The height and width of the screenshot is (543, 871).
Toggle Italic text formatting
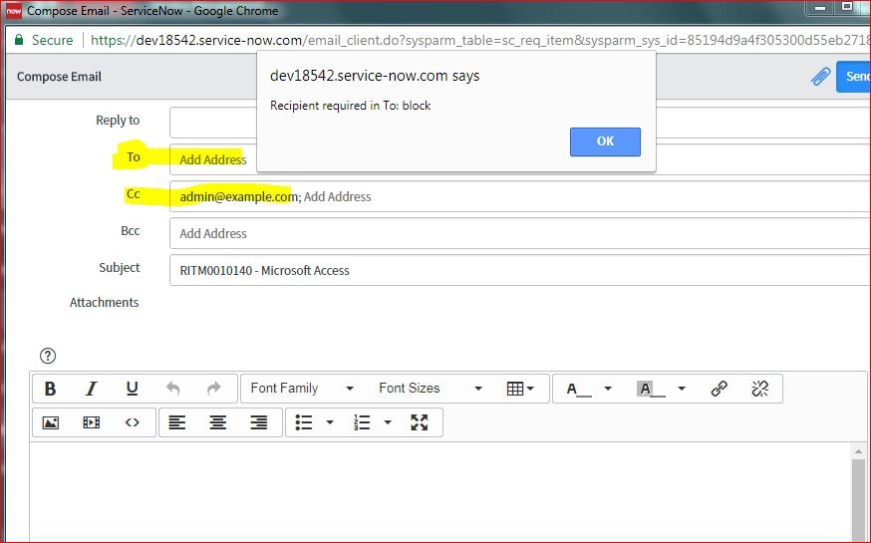coord(91,389)
